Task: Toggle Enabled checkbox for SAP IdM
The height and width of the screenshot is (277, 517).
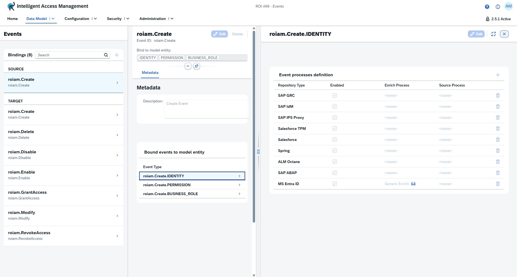Action: [x=334, y=106]
